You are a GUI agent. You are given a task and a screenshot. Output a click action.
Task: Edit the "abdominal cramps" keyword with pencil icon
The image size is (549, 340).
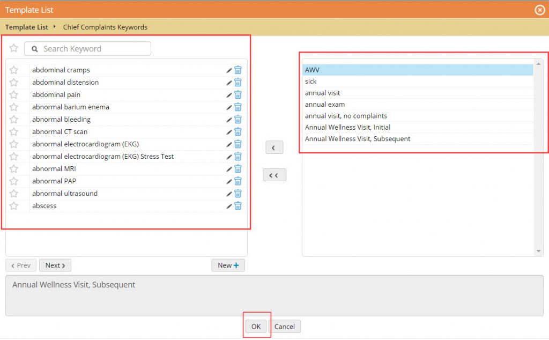[x=229, y=70]
